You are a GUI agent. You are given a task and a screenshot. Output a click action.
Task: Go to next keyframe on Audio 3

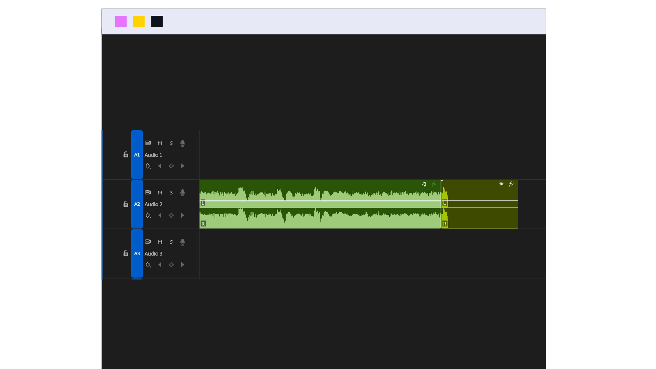[x=182, y=264]
